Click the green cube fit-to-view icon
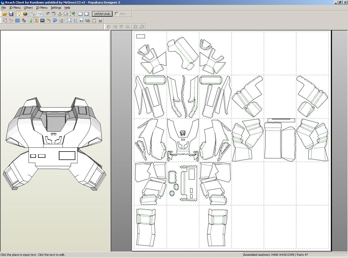Screen dimensions: 348x258 72,14
